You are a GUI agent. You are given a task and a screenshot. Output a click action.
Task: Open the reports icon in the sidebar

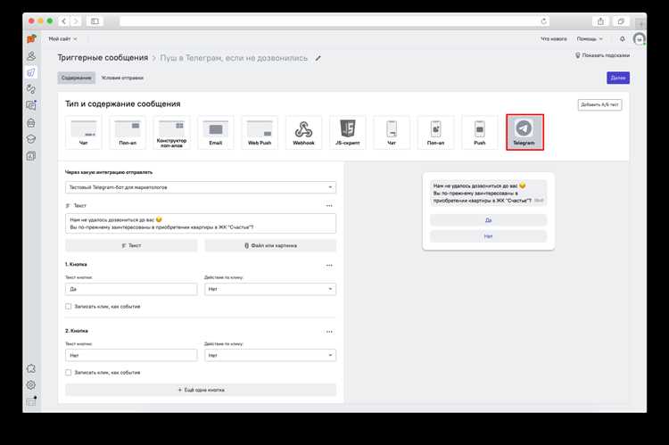click(x=31, y=156)
